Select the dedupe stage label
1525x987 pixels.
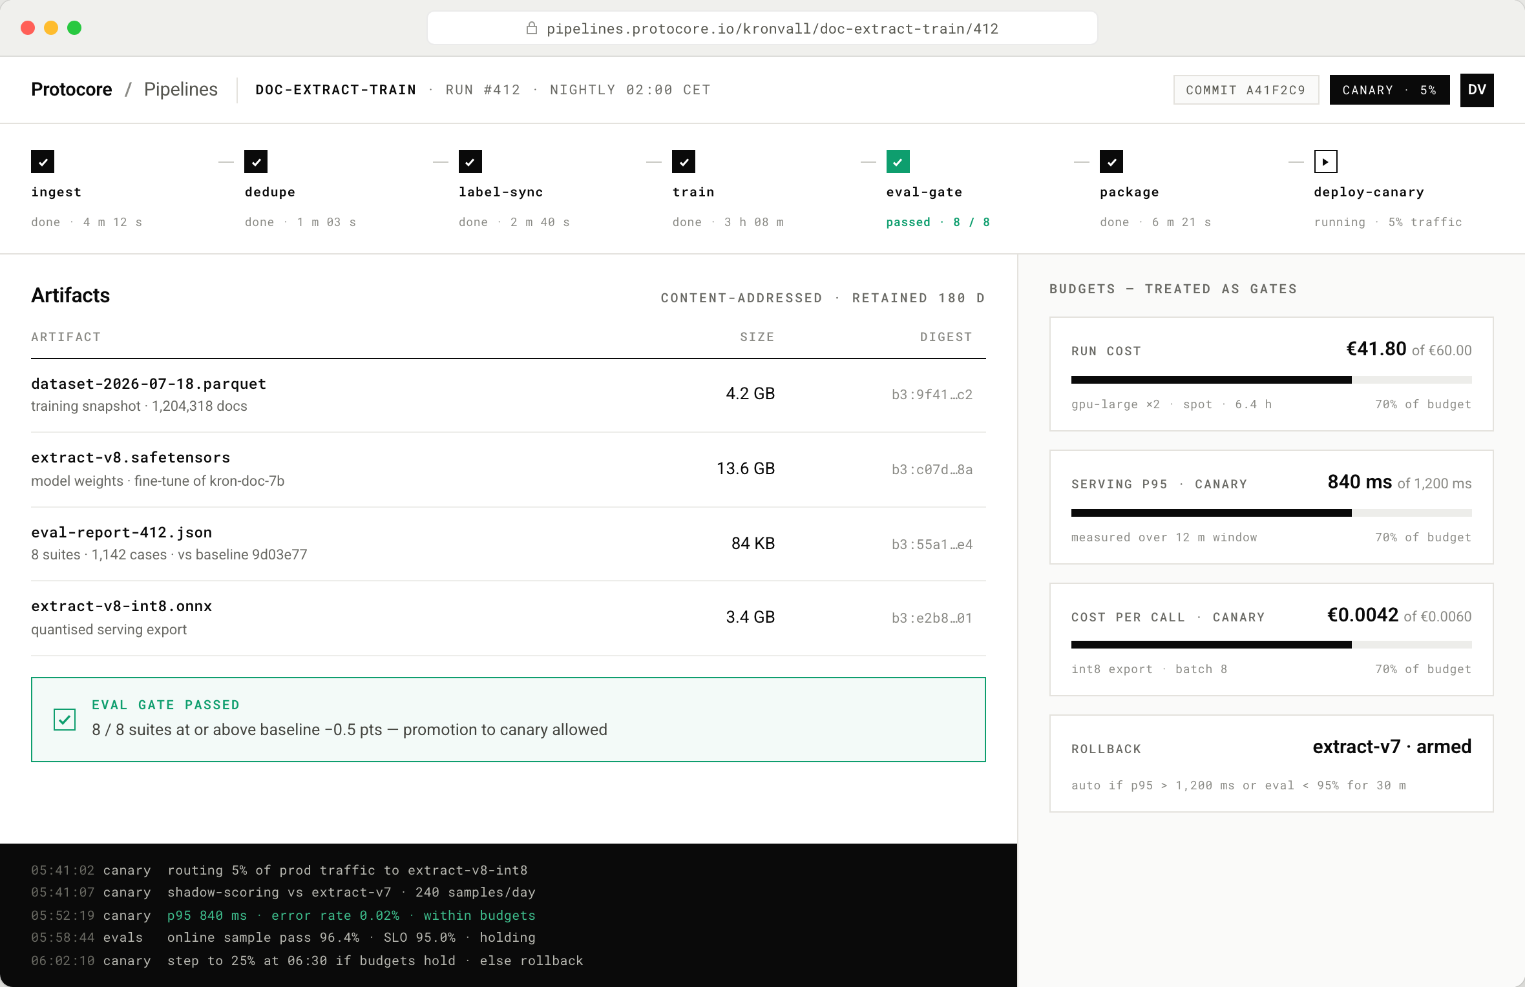point(270,192)
